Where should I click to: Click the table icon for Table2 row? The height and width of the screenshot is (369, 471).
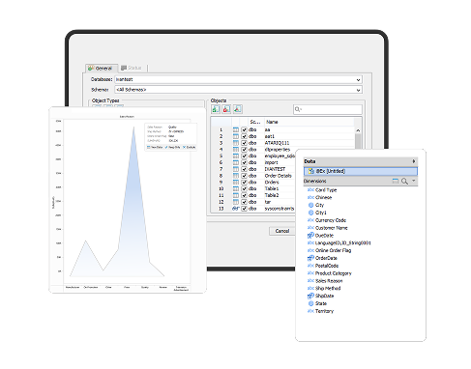236,195
